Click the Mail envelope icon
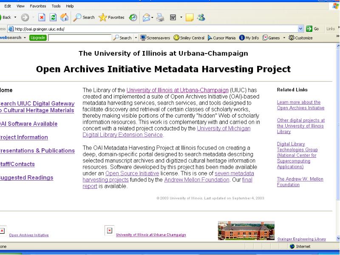Screen dimensions: 340x255 [147, 17]
